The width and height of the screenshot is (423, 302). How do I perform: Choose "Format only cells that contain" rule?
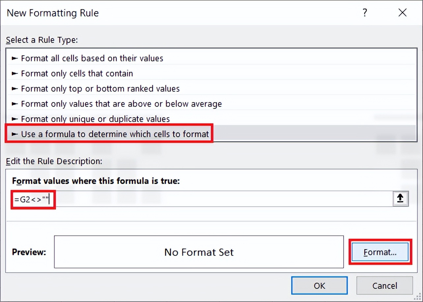(77, 74)
